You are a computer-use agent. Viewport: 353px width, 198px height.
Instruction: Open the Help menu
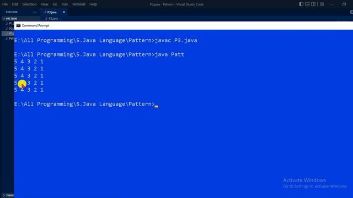tap(93, 4)
